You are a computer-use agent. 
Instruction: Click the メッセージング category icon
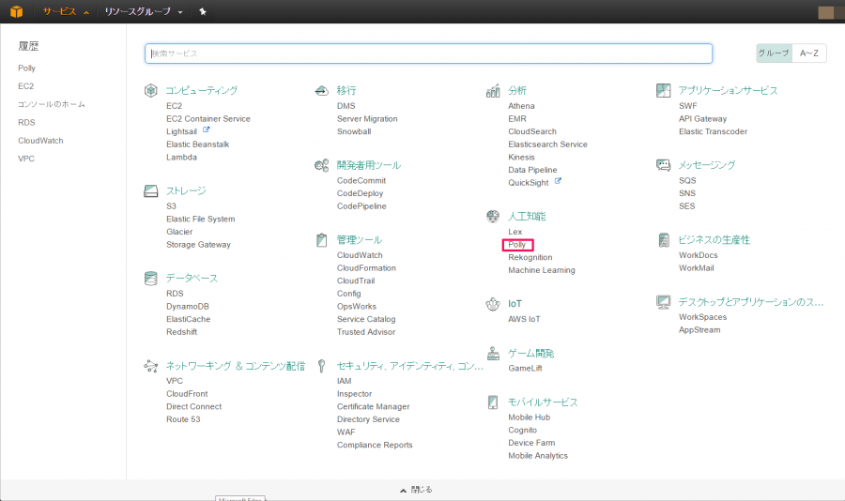point(664,165)
